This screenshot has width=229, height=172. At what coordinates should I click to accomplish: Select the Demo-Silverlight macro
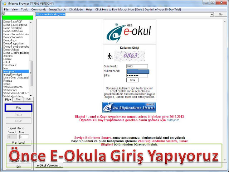13,28
